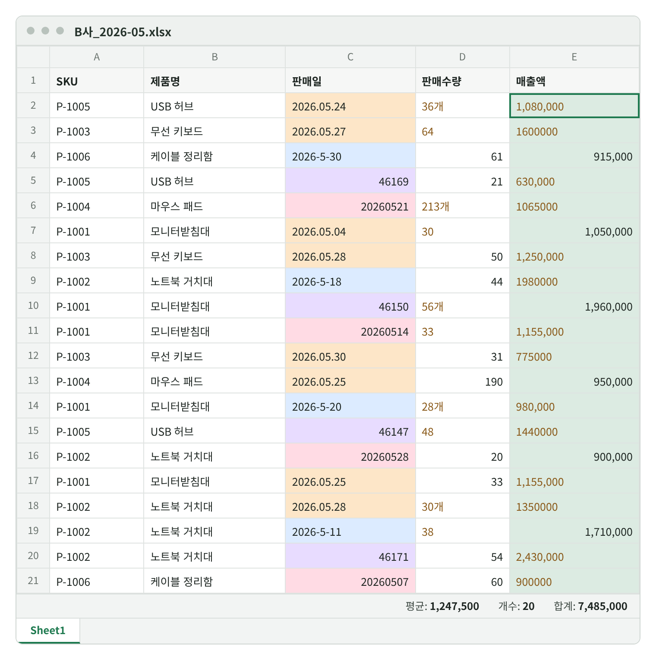Select the date cell 2026-5-20
Screen dimensions: 656x660
click(x=350, y=406)
